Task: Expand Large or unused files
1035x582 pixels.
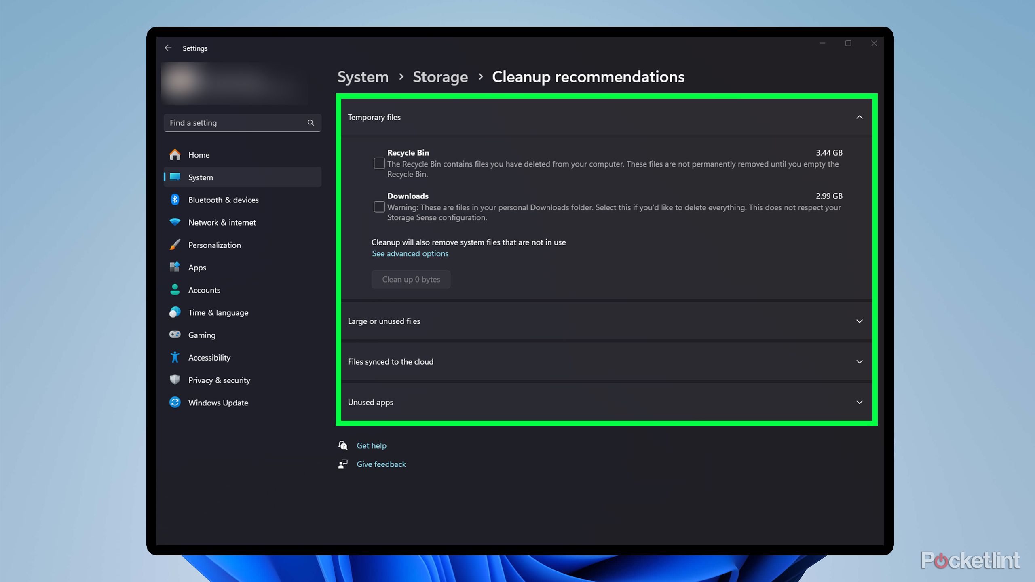Action: tap(859, 321)
